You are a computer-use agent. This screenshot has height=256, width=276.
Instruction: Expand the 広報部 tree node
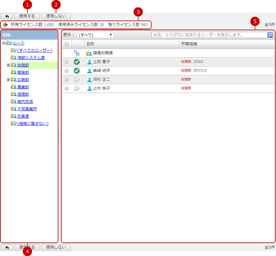(x=8, y=80)
